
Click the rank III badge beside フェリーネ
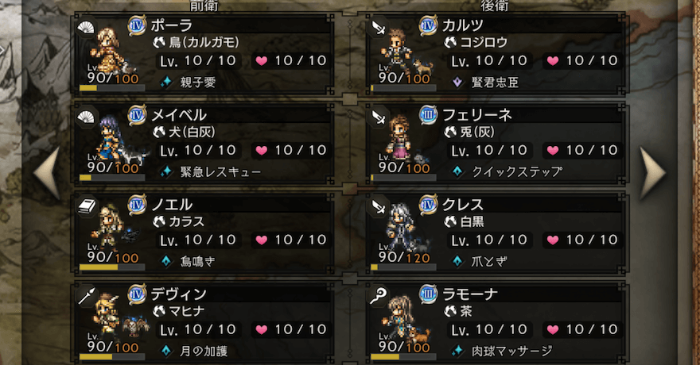[428, 115]
